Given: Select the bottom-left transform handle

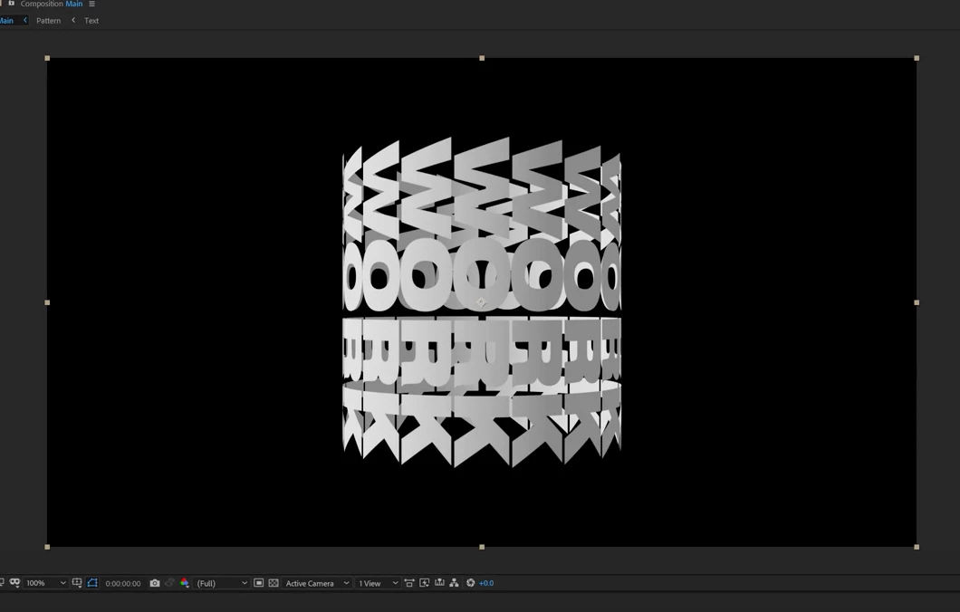Looking at the screenshot, I should point(47,547).
